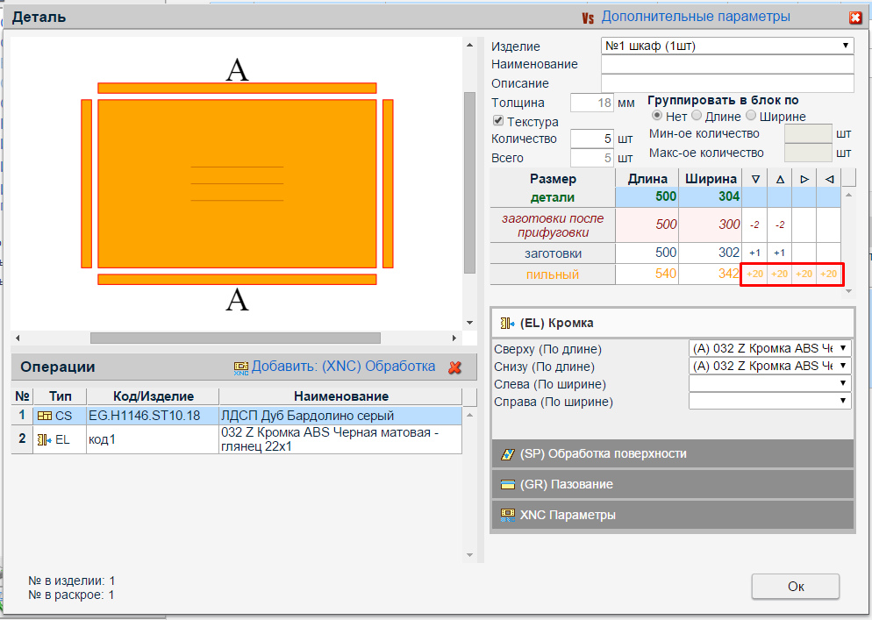872x620 pixels.
Task: Click the пильный Ширина value 342
Action: (x=711, y=274)
